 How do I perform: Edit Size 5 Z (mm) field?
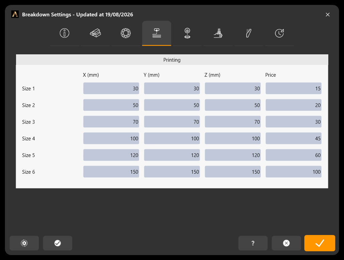pyautogui.click(x=233, y=155)
